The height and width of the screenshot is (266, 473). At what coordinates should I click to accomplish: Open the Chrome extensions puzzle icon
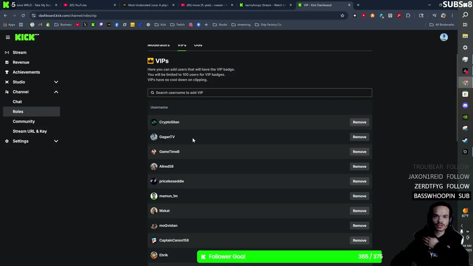408,16
